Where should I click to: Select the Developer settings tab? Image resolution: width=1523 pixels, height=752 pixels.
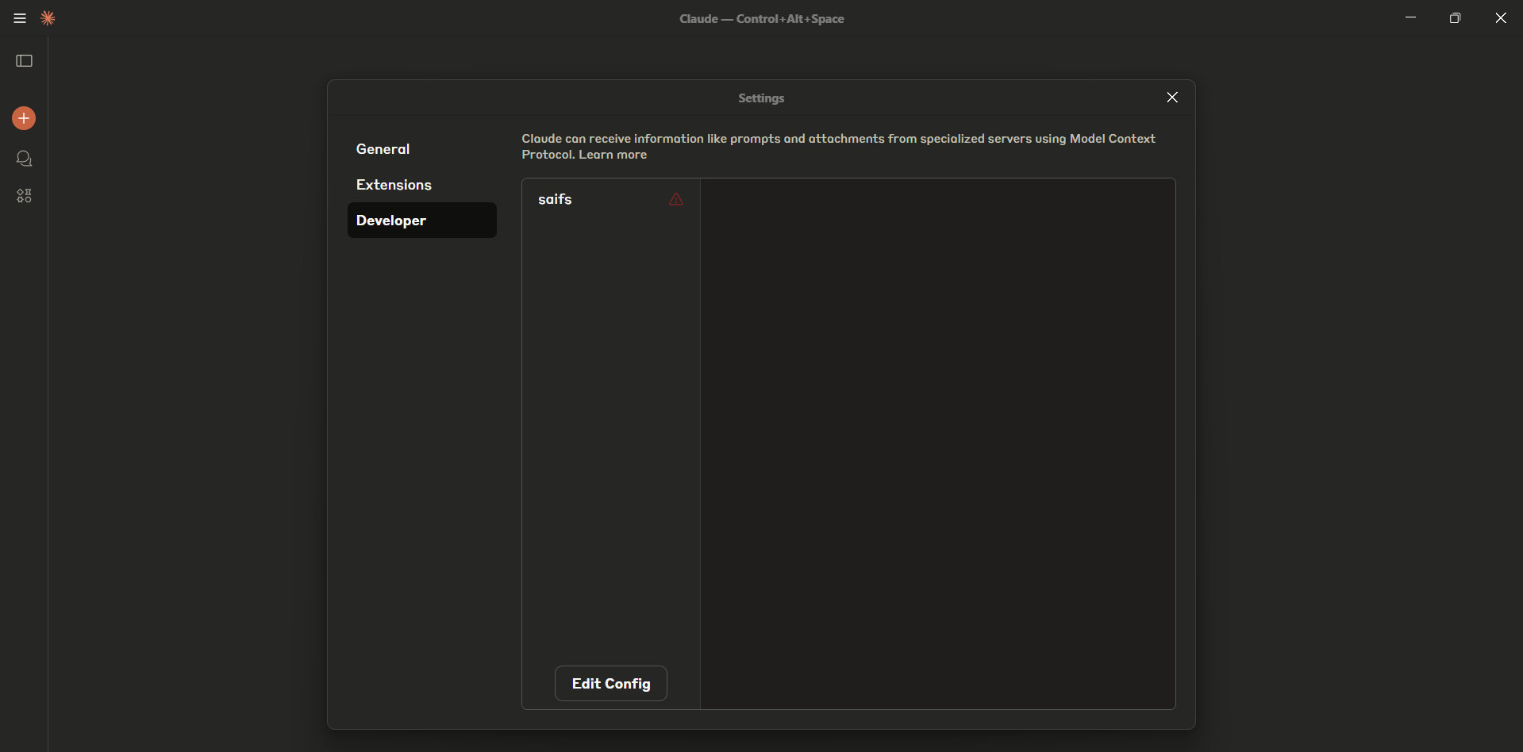pyautogui.click(x=422, y=221)
